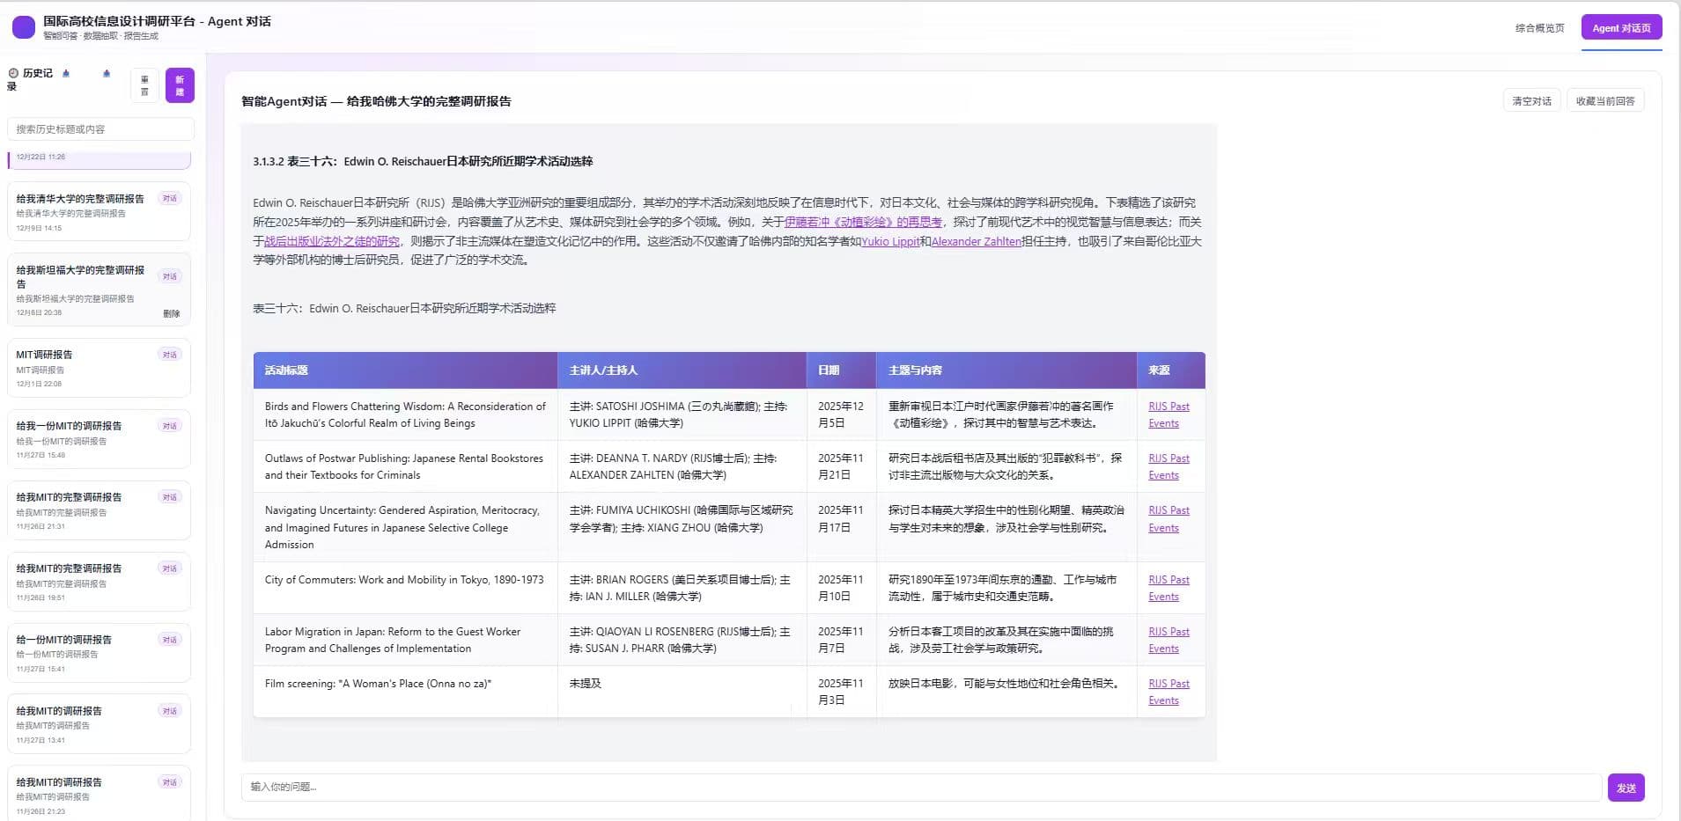The width and height of the screenshot is (1681, 821).
Task: Open history item 给一份MIT的调研报告
Action: 99,653
